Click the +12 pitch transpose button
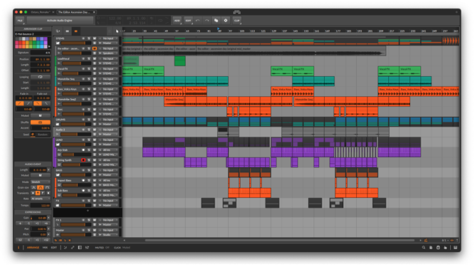 pyautogui.click(x=46, y=240)
